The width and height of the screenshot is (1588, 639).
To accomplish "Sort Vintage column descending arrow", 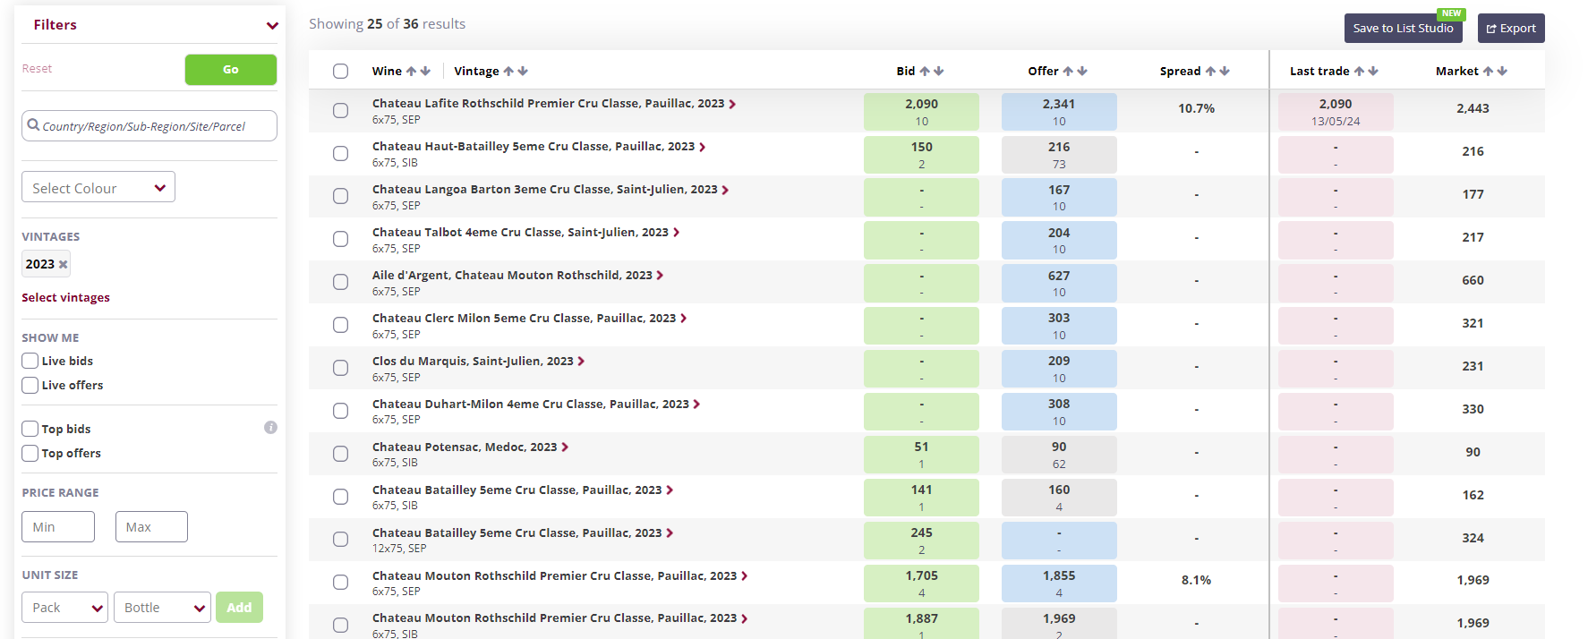I will [523, 71].
